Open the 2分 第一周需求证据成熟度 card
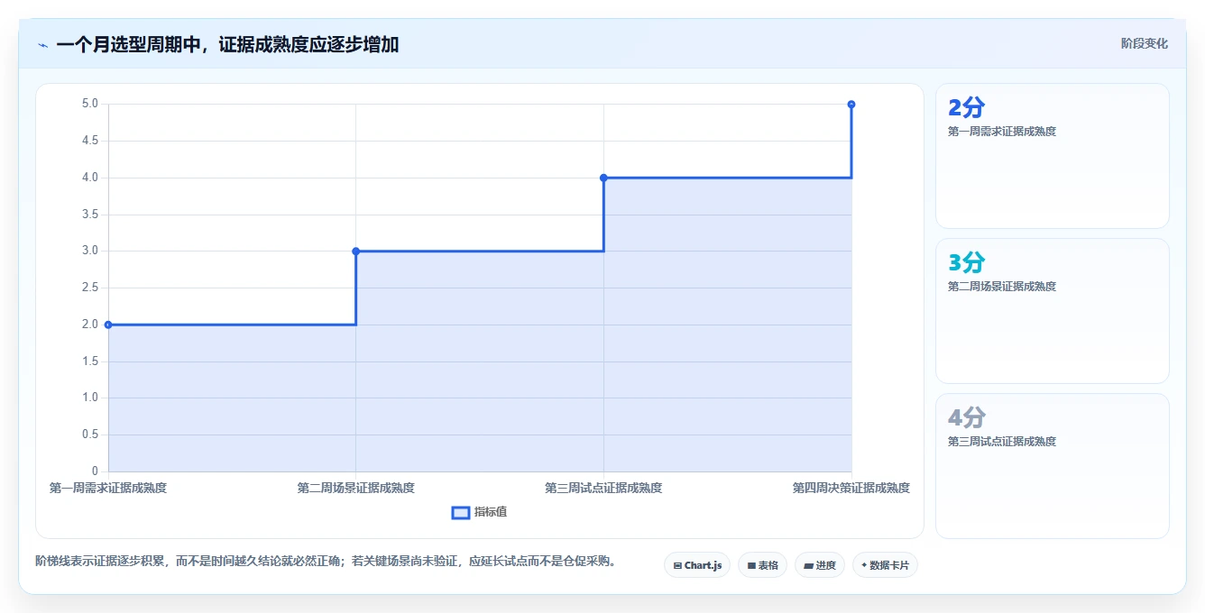Image resolution: width=1205 pixels, height=613 pixels. [1053, 156]
